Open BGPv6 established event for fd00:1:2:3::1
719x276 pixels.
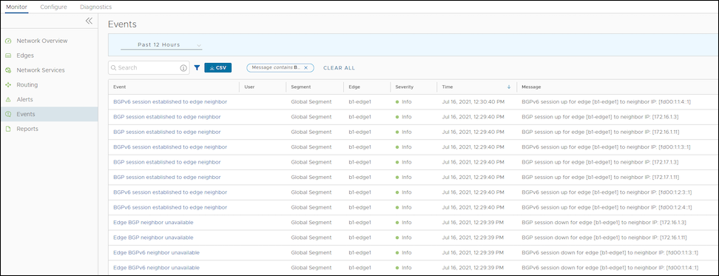pyautogui.click(x=170, y=192)
